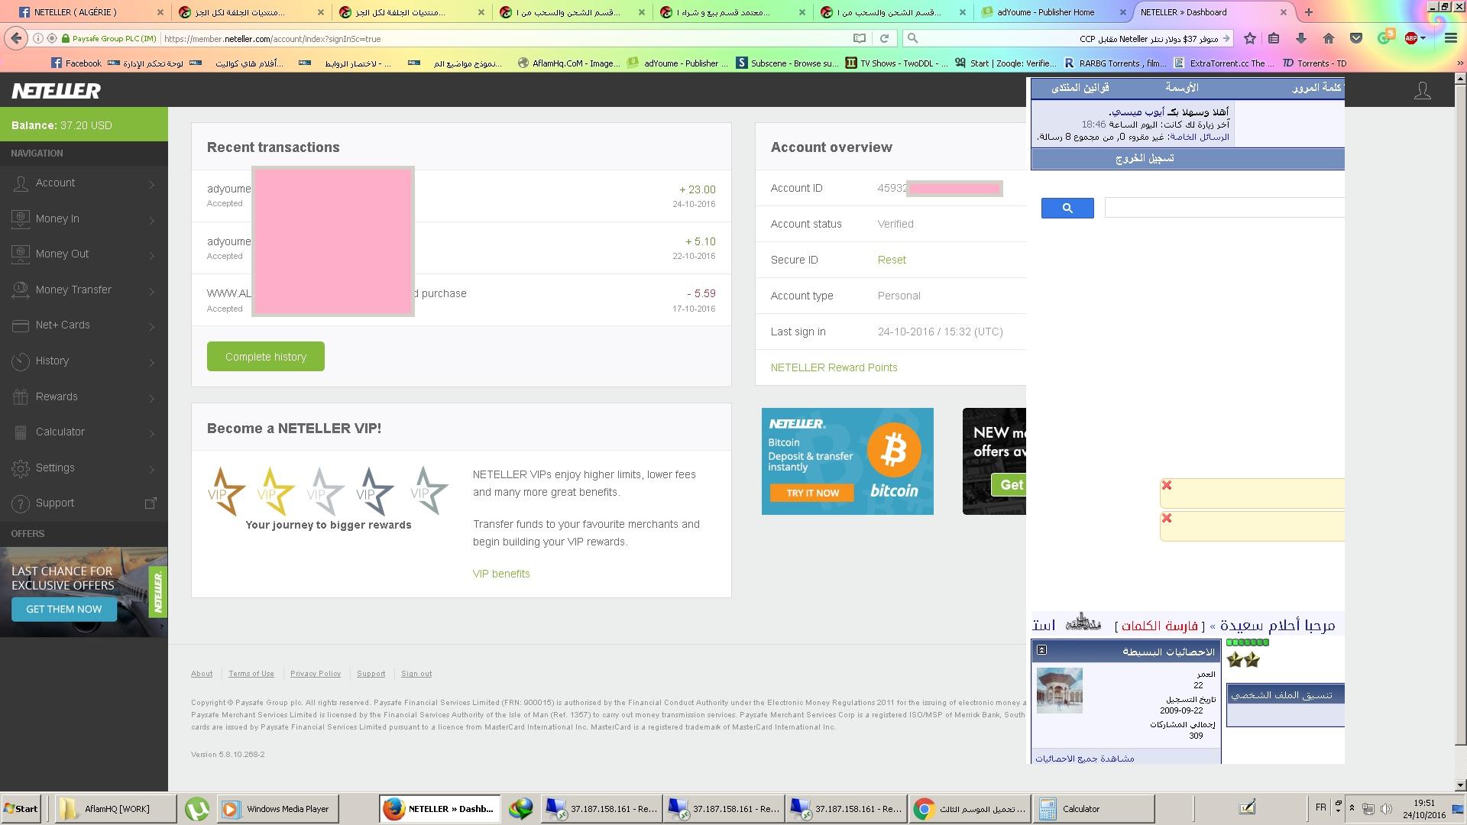Viewport: 1467px width, 825px height.
Task: Close the first yellow notification box
Action: 1167,485
